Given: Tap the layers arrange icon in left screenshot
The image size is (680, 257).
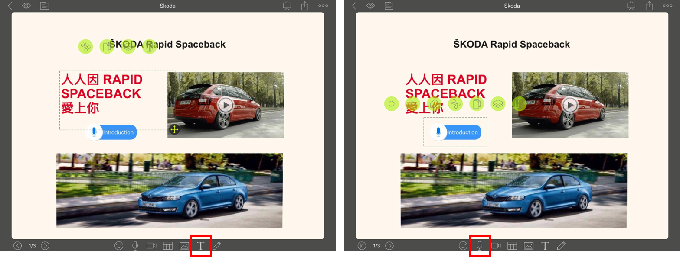Looking at the screenshot, I should tap(128, 46).
